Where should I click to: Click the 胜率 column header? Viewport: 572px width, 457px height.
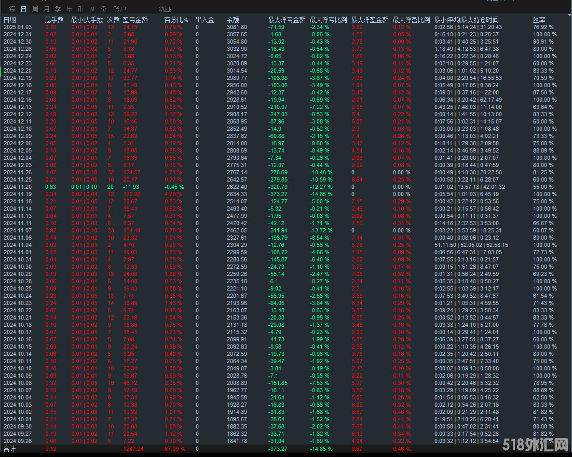(539, 20)
